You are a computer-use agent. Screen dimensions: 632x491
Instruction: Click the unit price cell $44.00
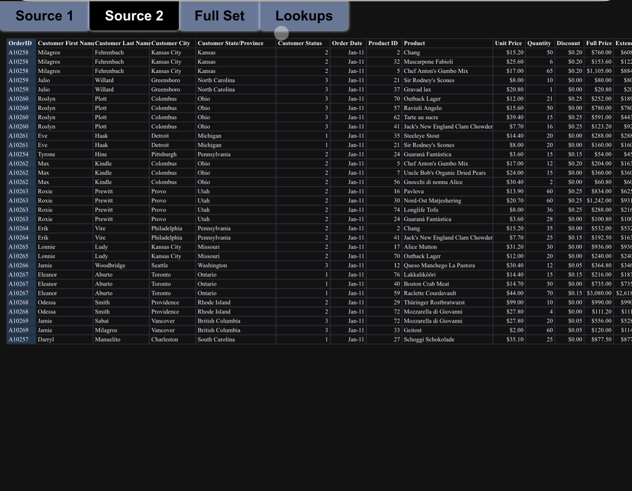pyautogui.click(x=509, y=293)
